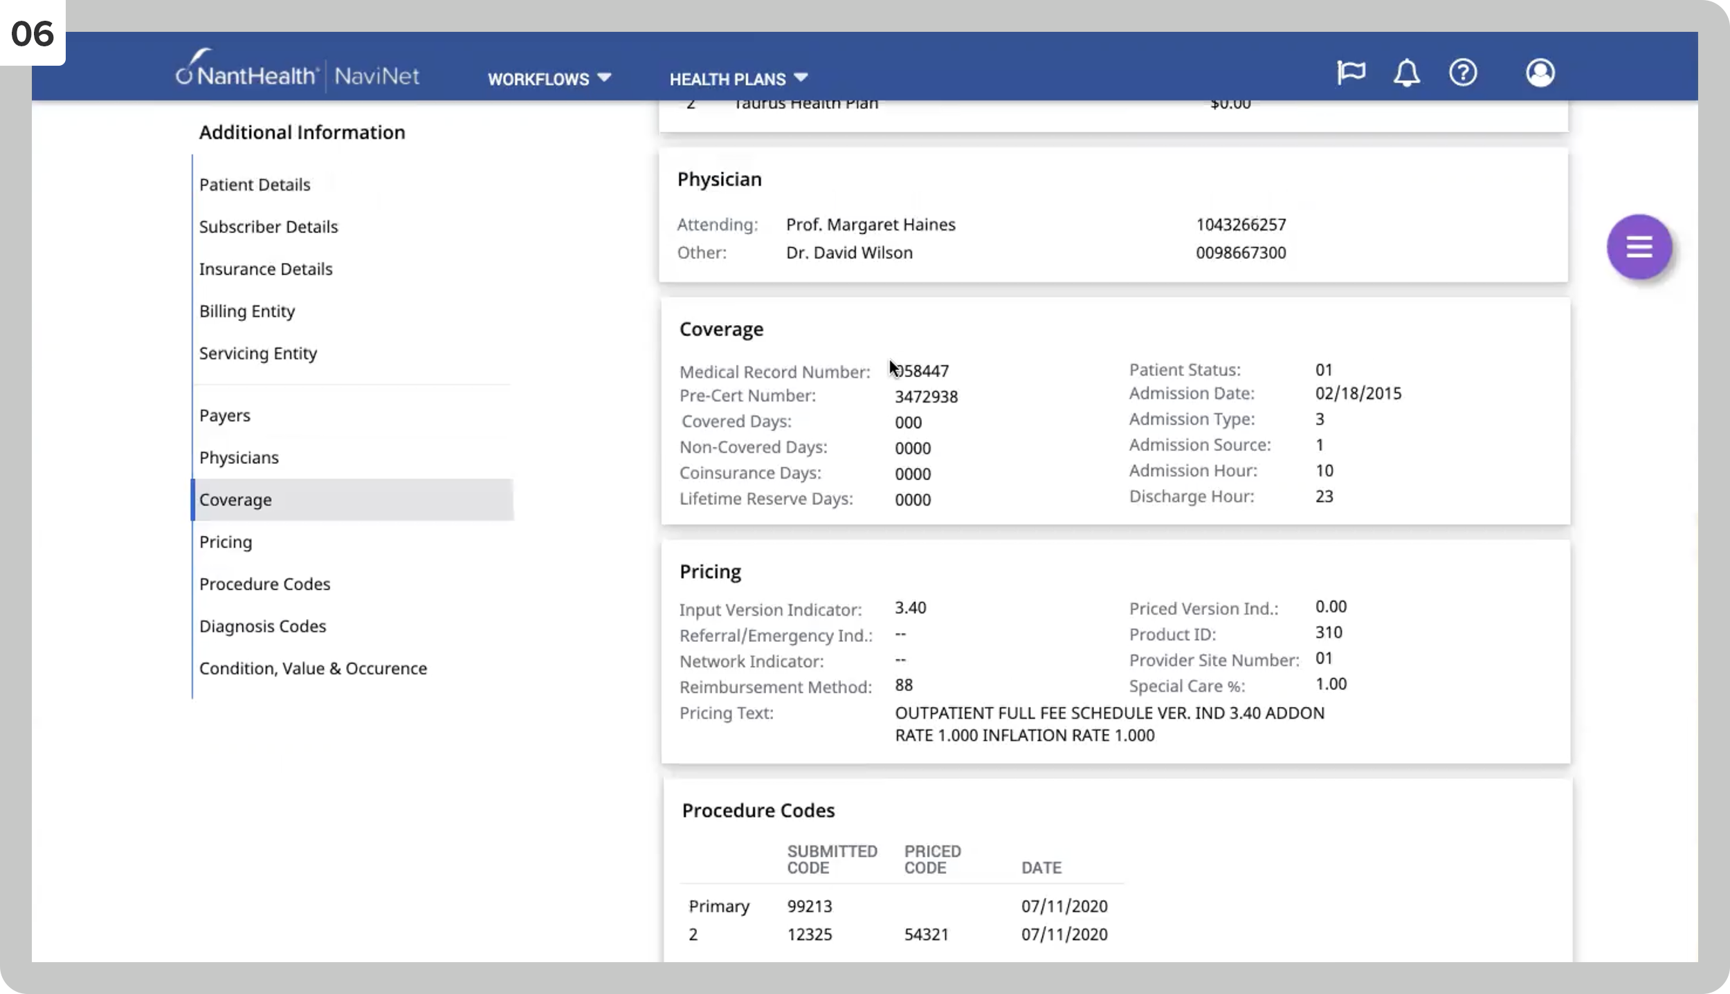Expand the Workflows dropdown
1730x994 pixels.
pyautogui.click(x=549, y=79)
